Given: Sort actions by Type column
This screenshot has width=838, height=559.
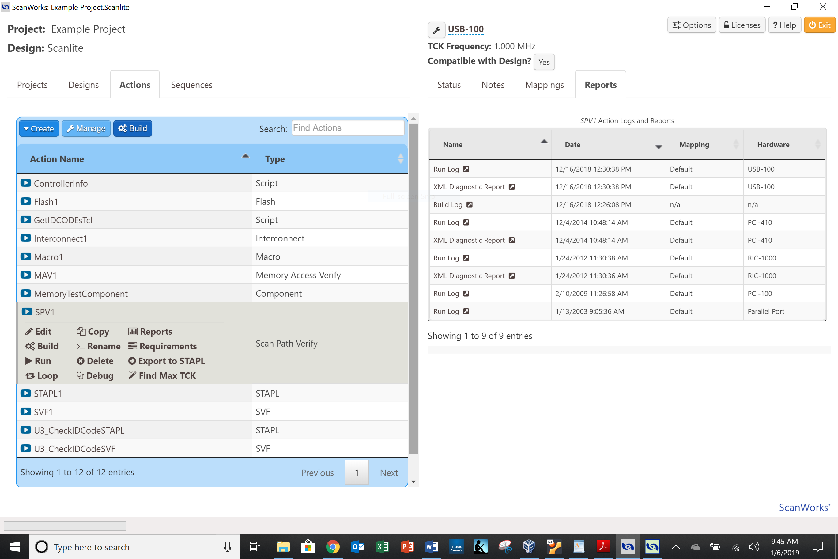Looking at the screenshot, I should [330, 159].
